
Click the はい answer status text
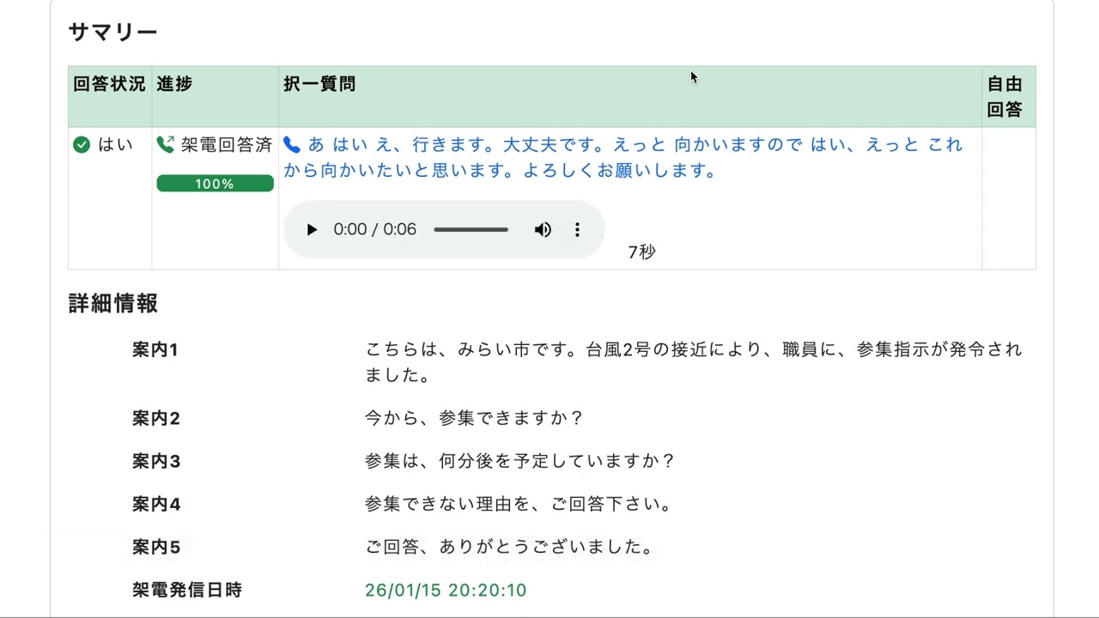115,145
